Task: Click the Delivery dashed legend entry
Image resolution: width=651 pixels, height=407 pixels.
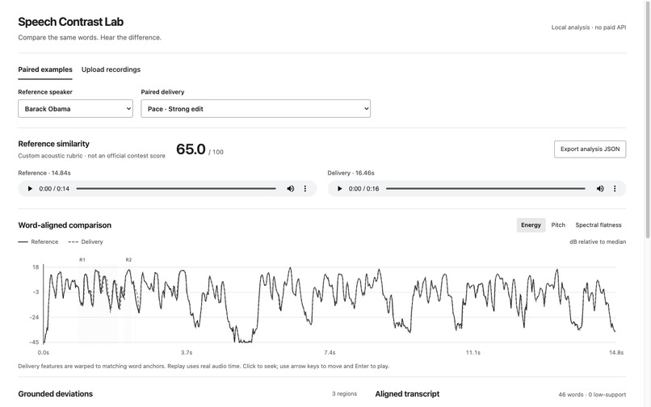Action: 86,241
